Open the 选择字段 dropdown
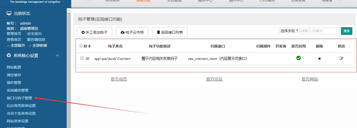Viewport: 357px width, 128px height. [289, 31]
